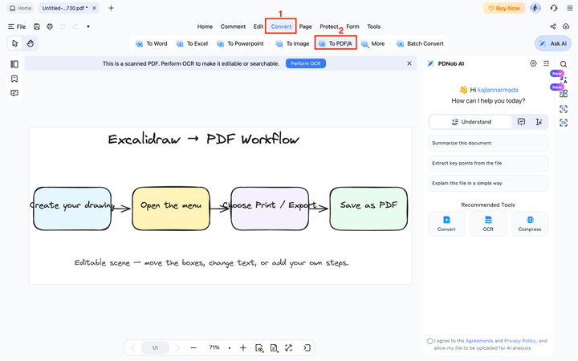The width and height of the screenshot is (578, 361).
Task: Tick the agreement checkbox for AI analysis
Action: (429, 341)
